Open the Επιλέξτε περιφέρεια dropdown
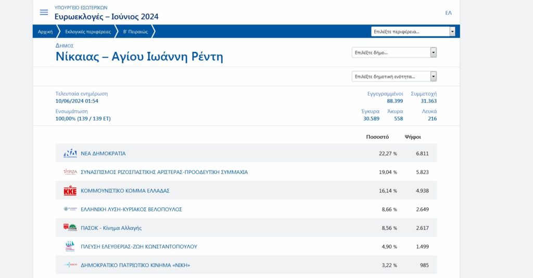 [413, 32]
